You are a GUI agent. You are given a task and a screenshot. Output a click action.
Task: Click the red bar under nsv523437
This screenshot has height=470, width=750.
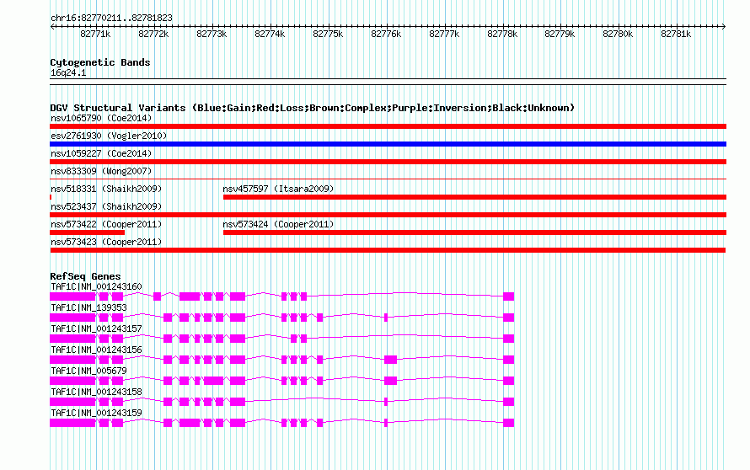pyautogui.click(x=388, y=215)
